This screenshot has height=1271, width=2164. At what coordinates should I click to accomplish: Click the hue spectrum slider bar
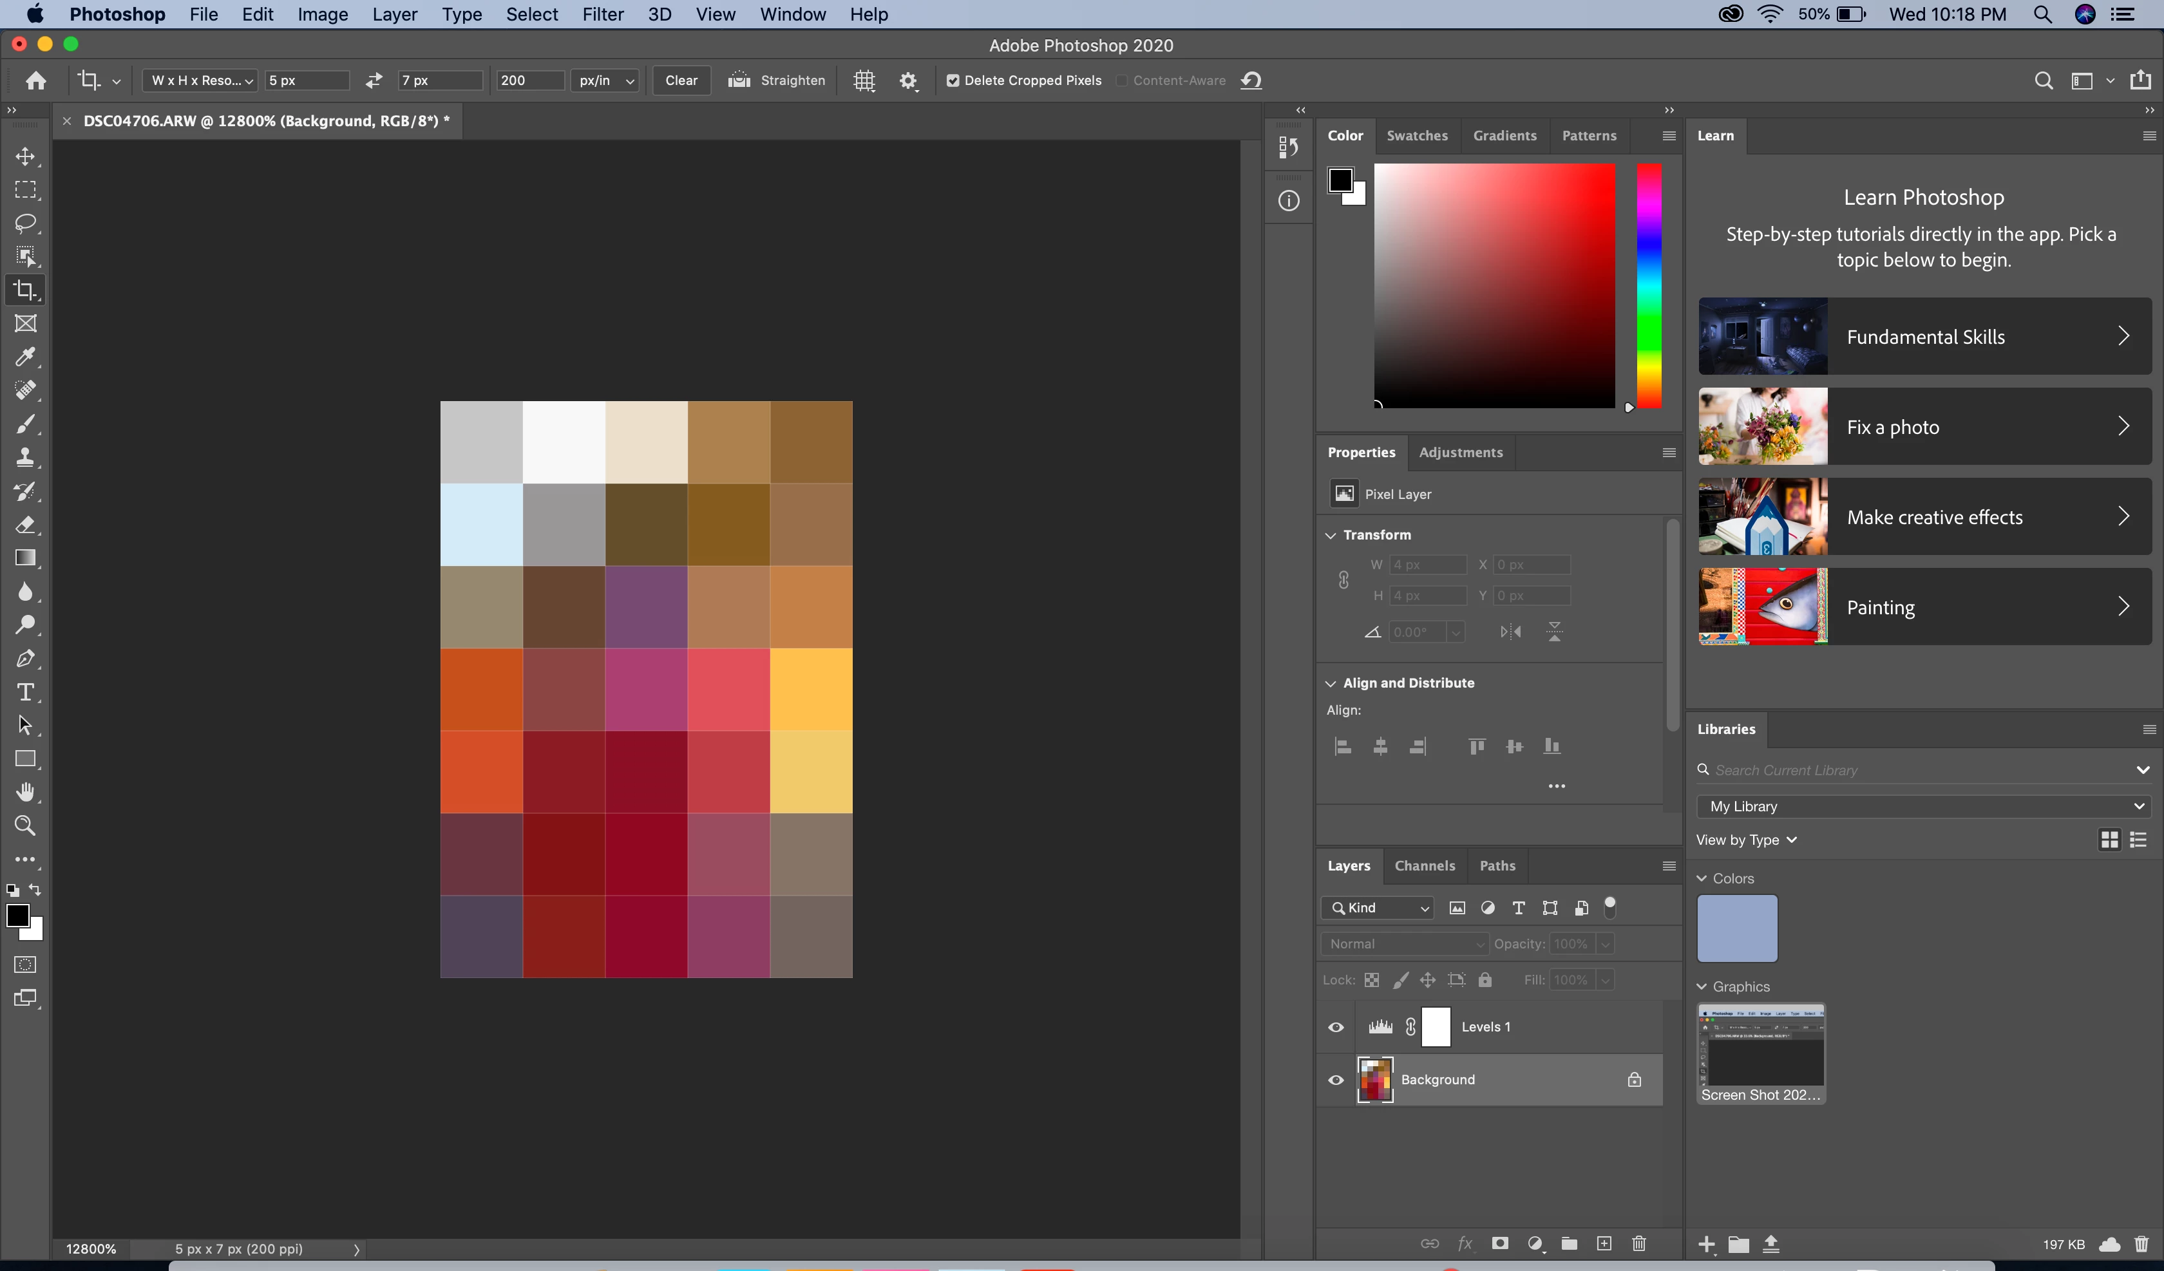coord(1648,286)
